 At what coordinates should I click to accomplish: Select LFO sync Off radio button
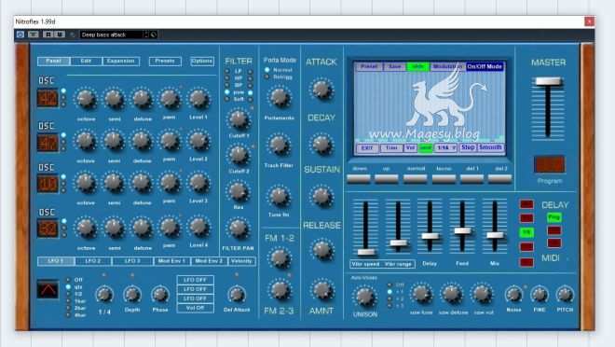click(x=68, y=280)
